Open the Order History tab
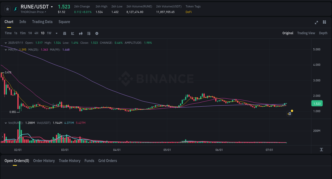332x179 pixels. coord(44,161)
